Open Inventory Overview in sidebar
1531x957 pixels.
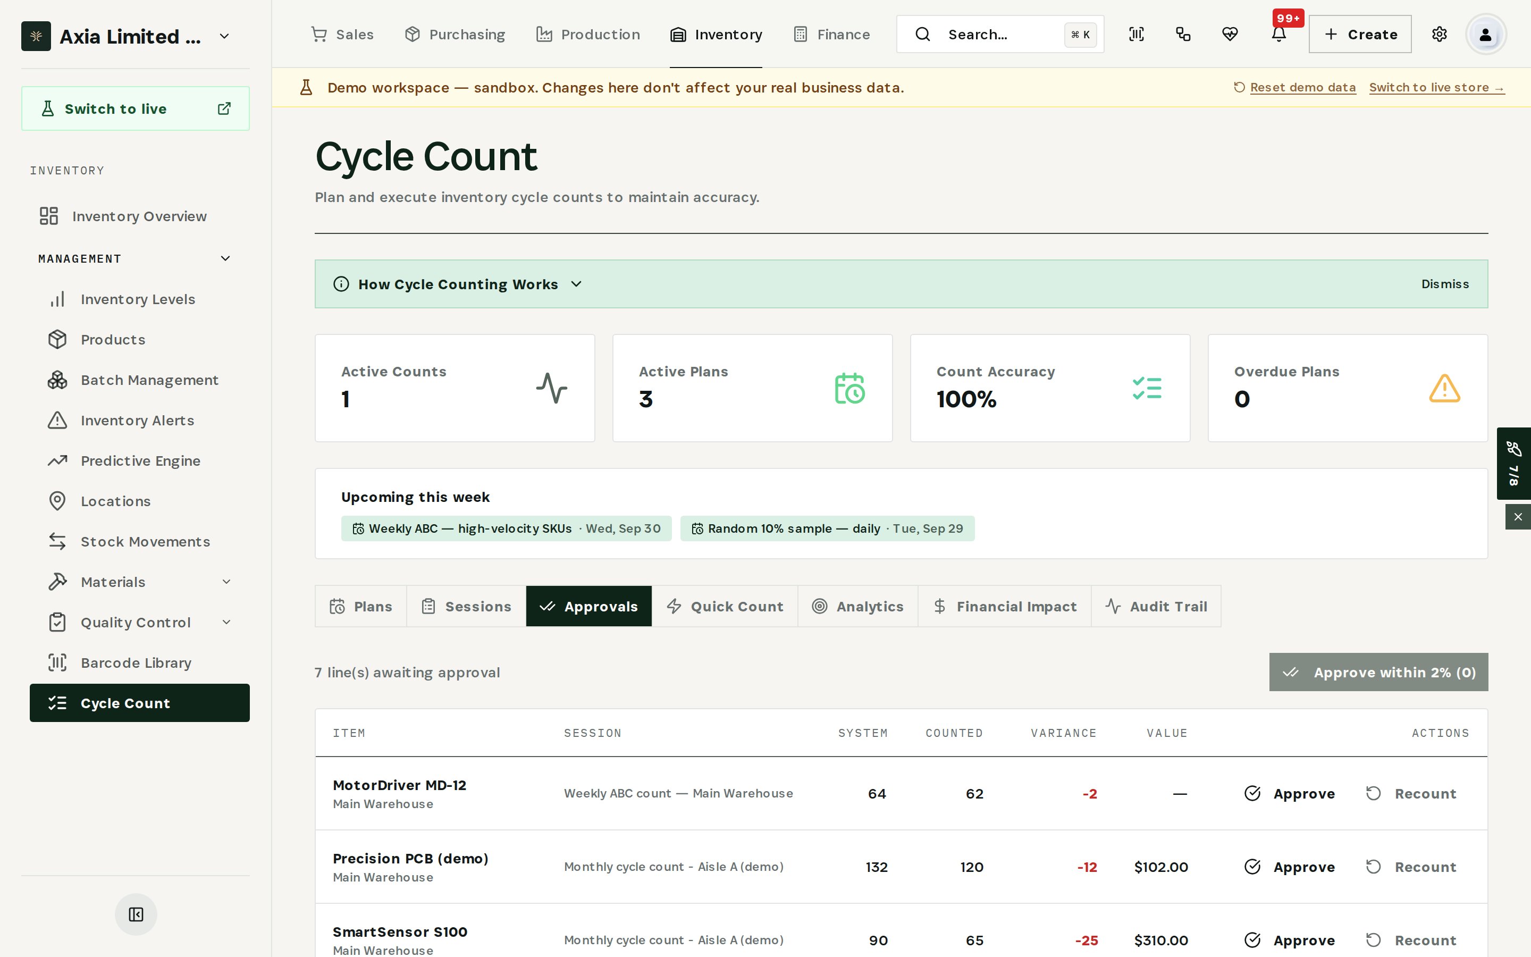[x=139, y=216]
